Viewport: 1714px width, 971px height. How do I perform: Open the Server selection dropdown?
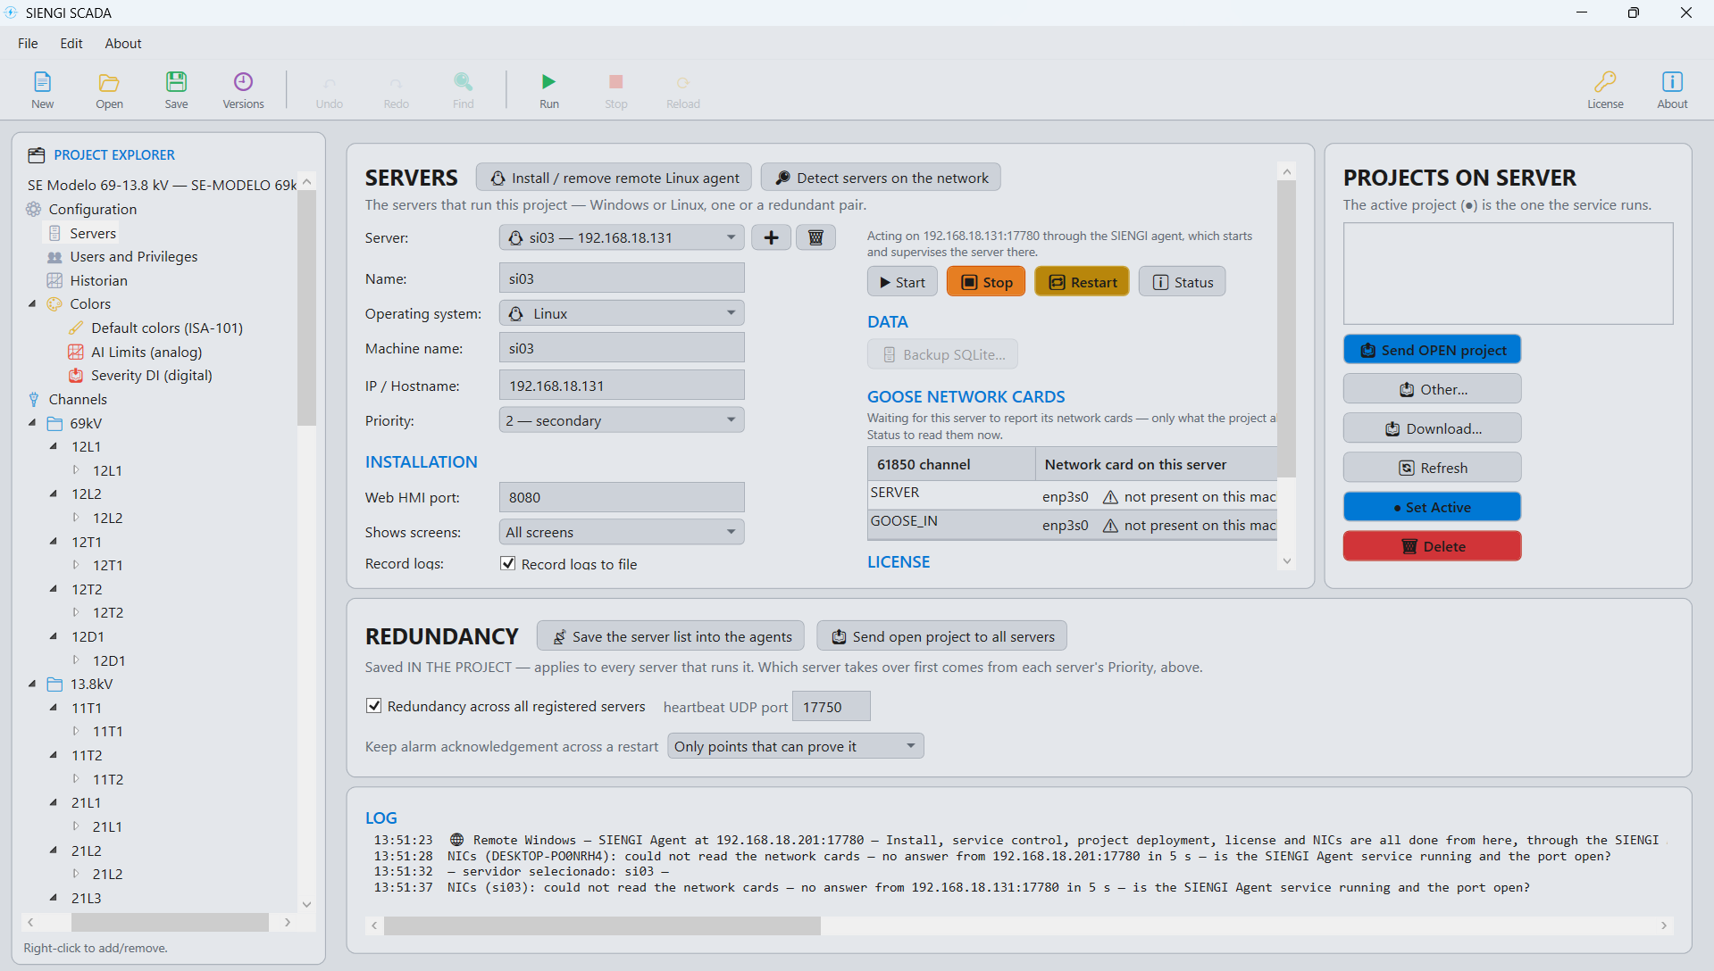pyautogui.click(x=622, y=237)
